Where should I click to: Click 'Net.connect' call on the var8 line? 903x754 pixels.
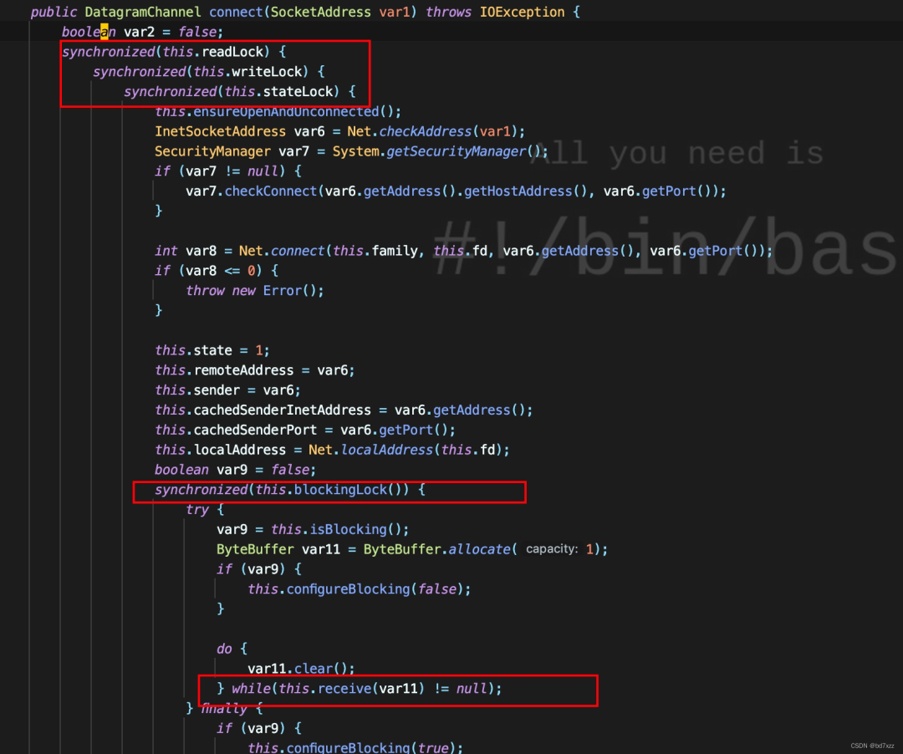point(282,251)
